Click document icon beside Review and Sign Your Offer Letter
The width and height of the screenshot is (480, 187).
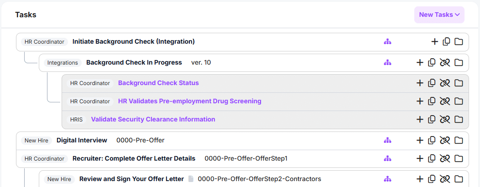click(x=191, y=179)
